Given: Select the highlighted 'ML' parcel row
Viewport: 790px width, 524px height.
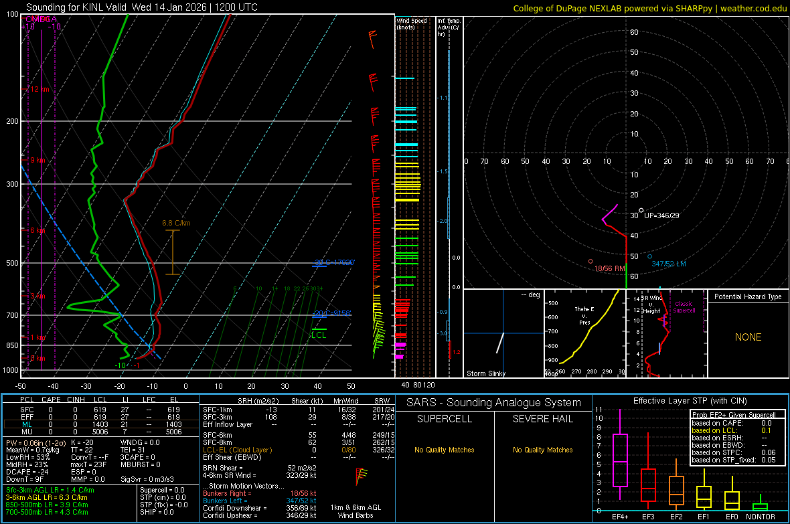Looking at the screenshot, I should tap(100, 424).
